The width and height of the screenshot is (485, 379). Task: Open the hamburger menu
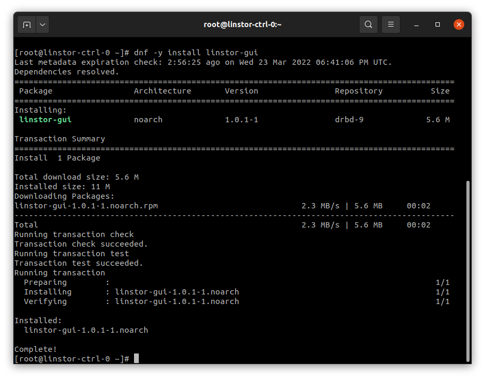tap(391, 24)
